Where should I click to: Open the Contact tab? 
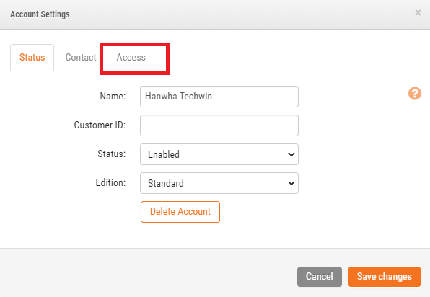pos(81,57)
